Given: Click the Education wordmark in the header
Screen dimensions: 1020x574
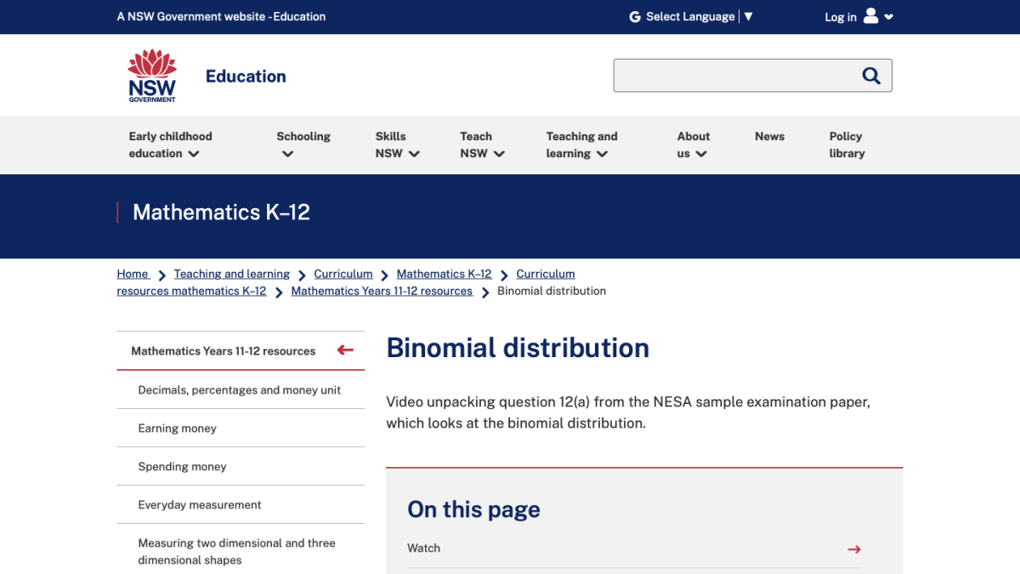Looking at the screenshot, I should 245,76.
